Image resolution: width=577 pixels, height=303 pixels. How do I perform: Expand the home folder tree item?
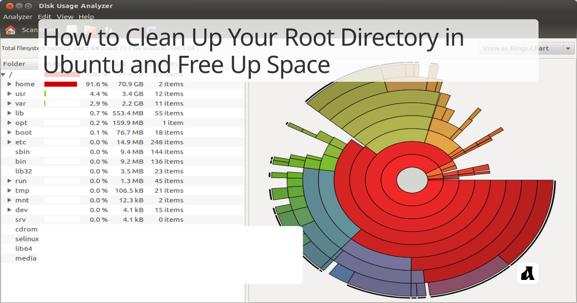tap(10, 84)
